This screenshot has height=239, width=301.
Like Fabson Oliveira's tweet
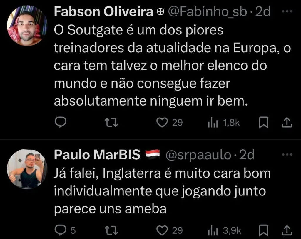[161, 123]
